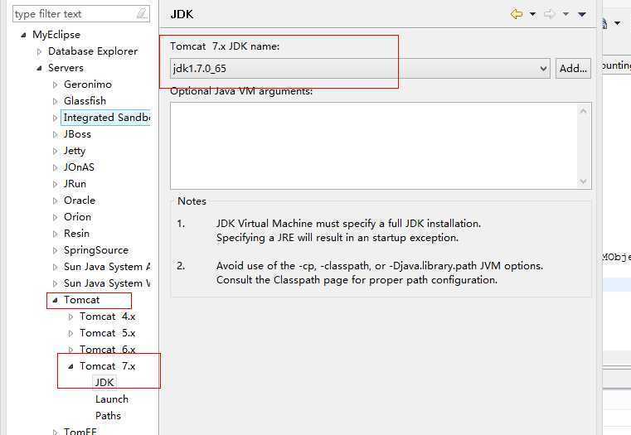Select Jetty tree item

click(x=75, y=150)
